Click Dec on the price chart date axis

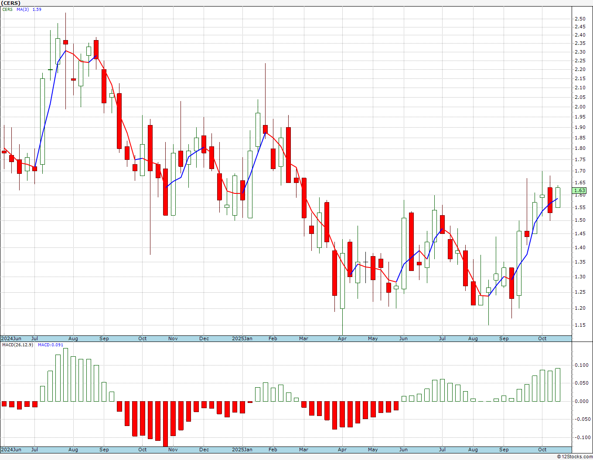tap(204, 338)
